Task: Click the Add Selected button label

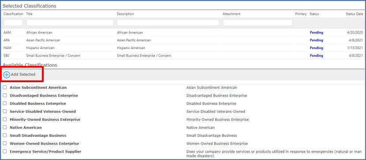Action: click(x=23, y=74)
